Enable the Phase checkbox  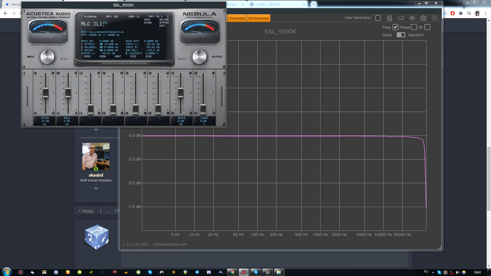[414, 27]
